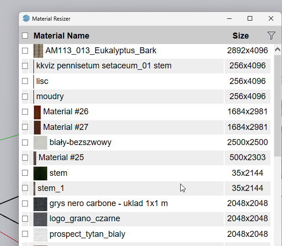This screenshot has width=282, height=246.
Task: Click the biały-bezszwowy texture thumbnail
Action: (x=40, y=143)
